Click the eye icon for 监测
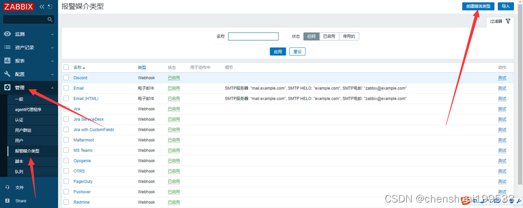This screenshot has width=523, height=208. pyautogui.click(x=7, y=34)
